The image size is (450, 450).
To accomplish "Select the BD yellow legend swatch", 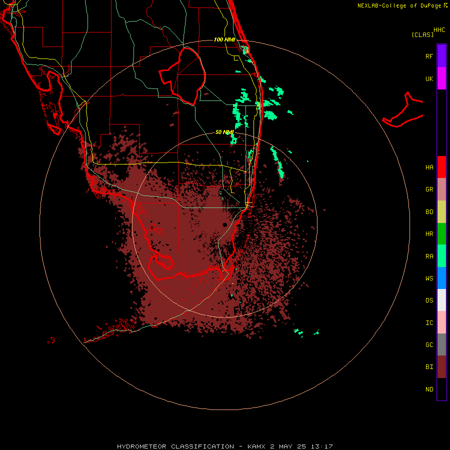I will click(x=441, y=212).
